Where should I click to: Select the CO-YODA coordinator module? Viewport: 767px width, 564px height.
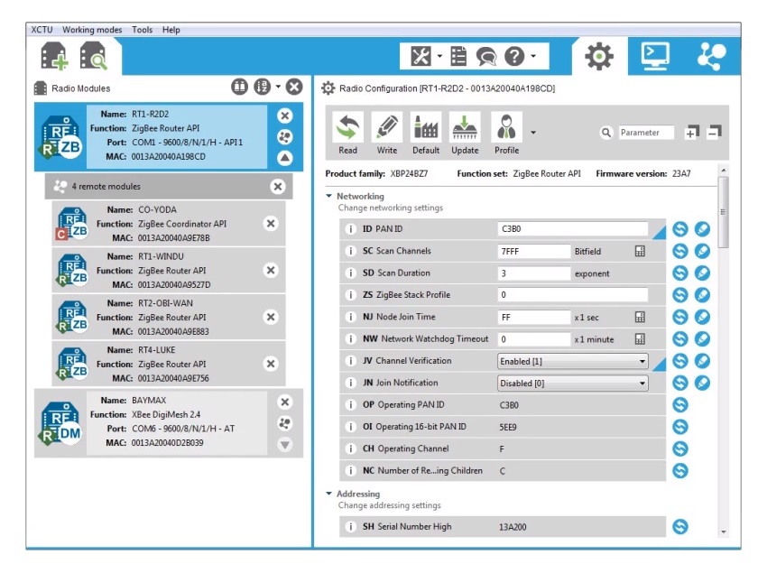point(169,224)
